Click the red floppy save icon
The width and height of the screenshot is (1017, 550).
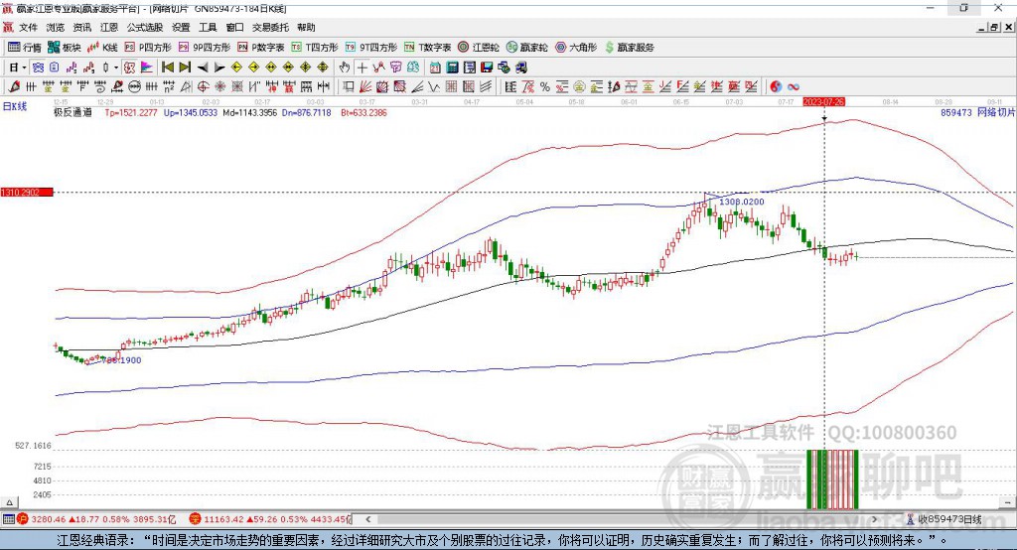pos(487,68)
